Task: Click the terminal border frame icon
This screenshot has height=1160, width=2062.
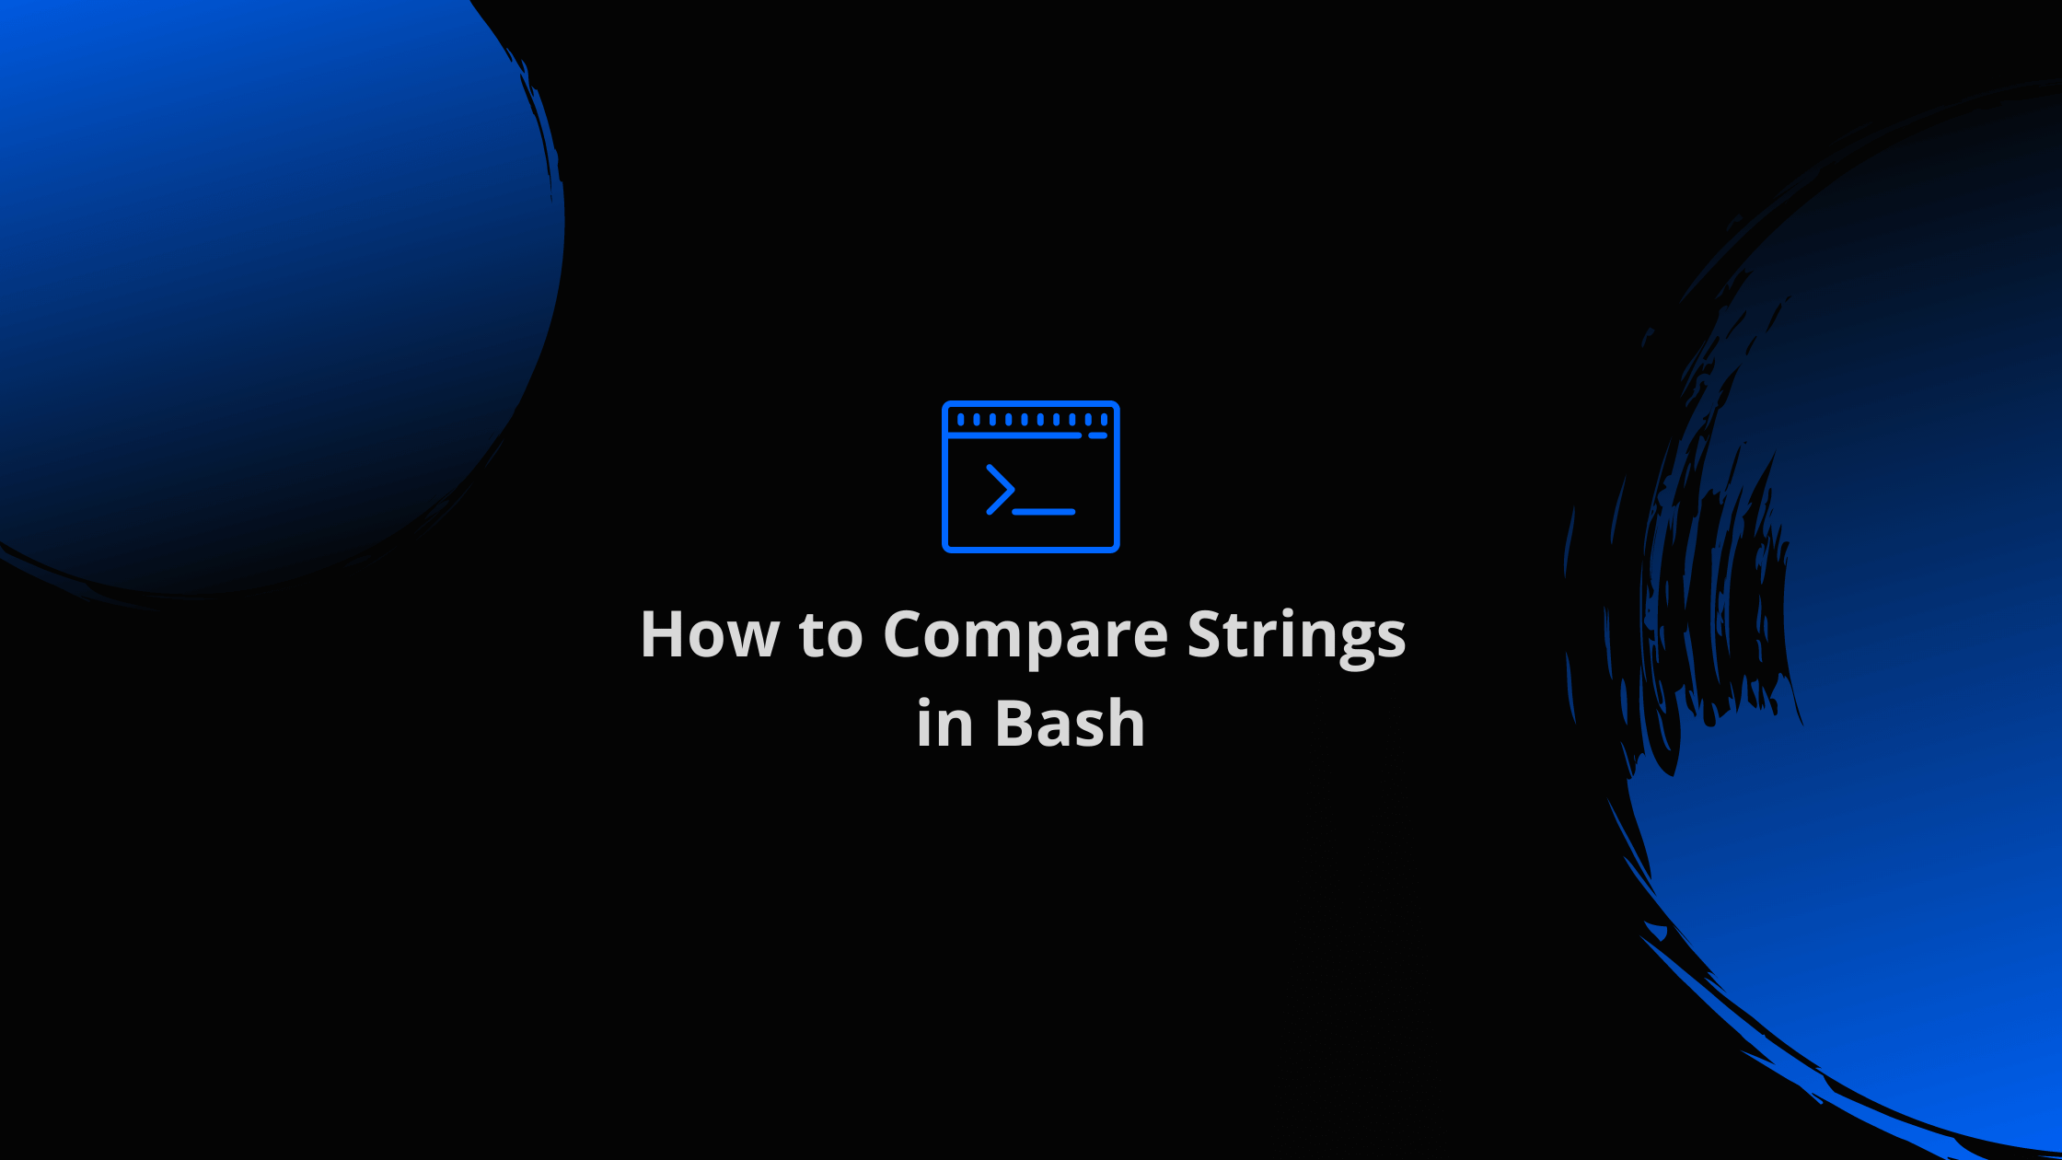Action: coord(1029,476)
